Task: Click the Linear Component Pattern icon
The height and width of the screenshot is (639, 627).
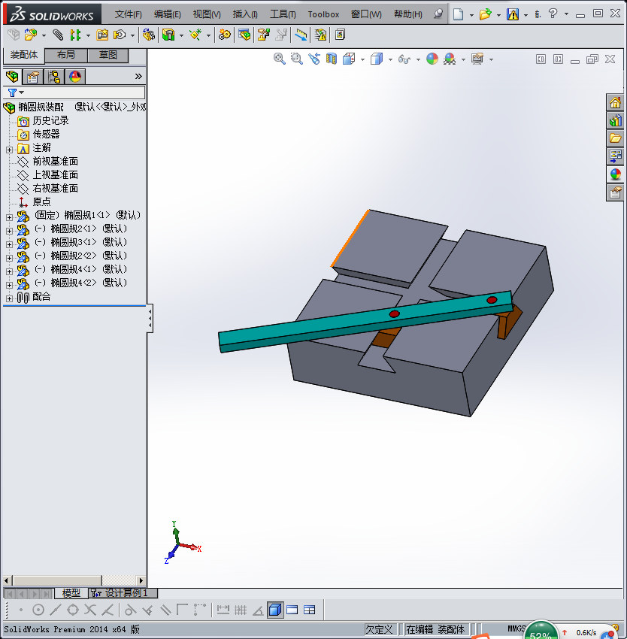Action: point(75,35)
